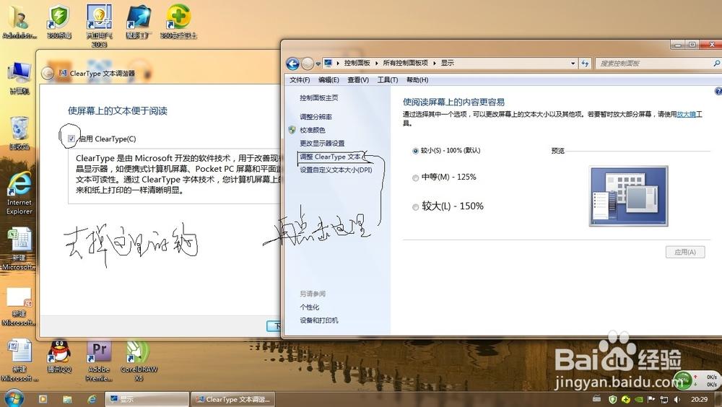
Task: Open media player pinned on the taskbar
Action: [x=43, y=399]
